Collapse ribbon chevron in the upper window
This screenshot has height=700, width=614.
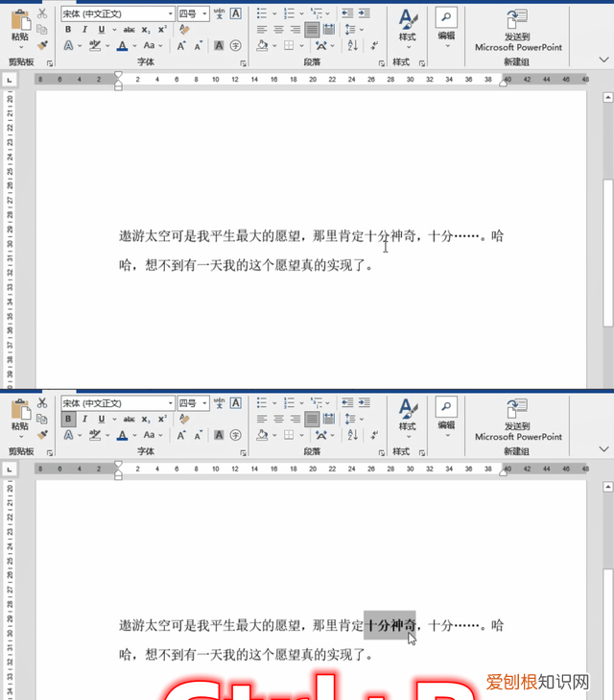pos(603,60)
